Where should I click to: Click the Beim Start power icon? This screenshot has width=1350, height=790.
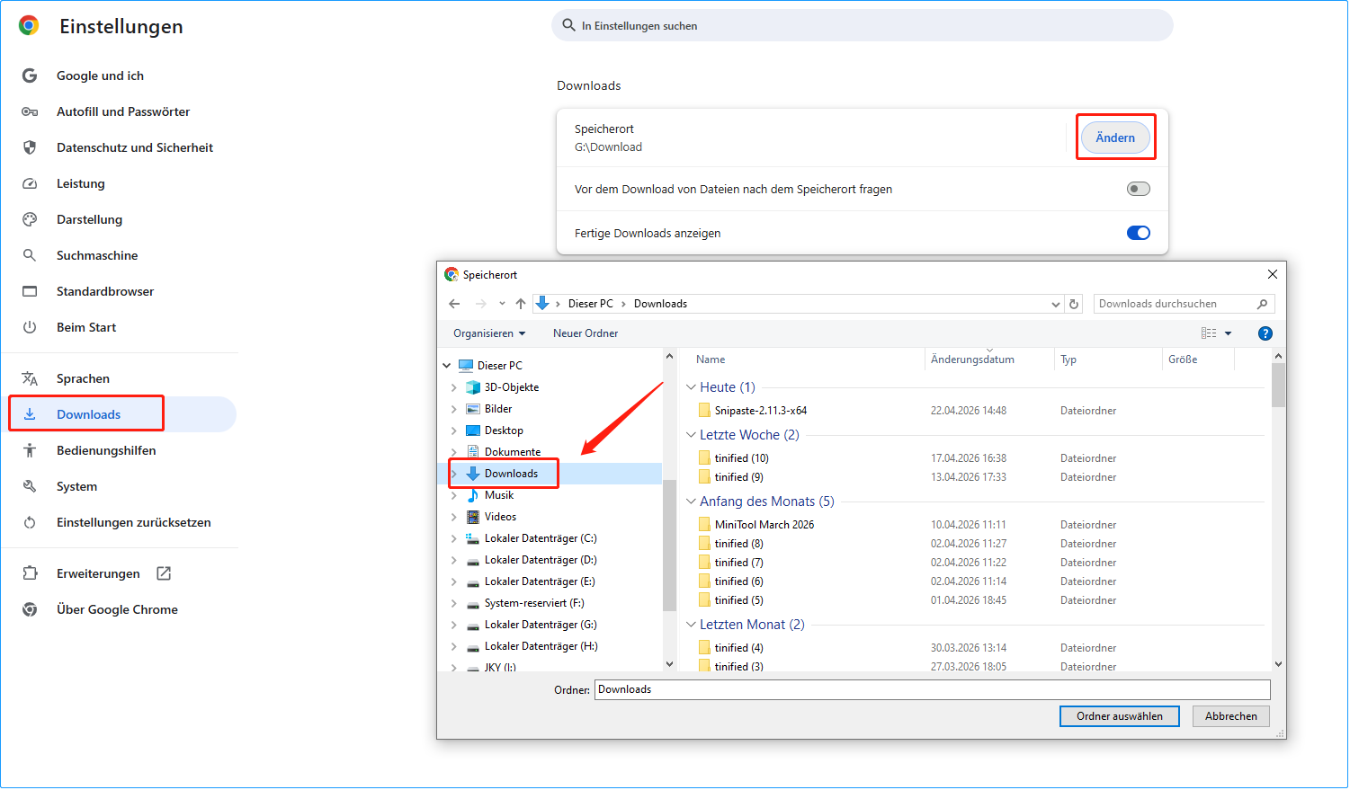coord(30,327)
